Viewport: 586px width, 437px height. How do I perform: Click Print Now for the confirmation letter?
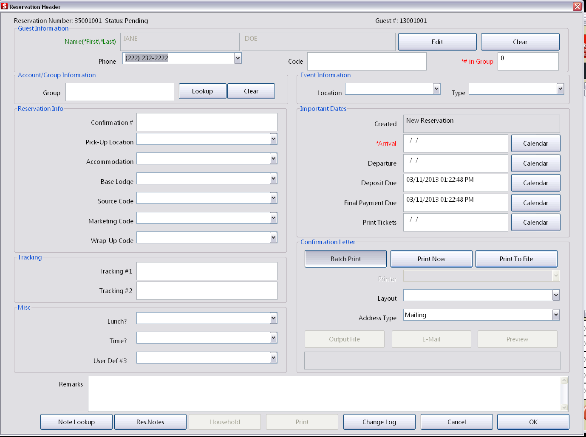[431, 259]
